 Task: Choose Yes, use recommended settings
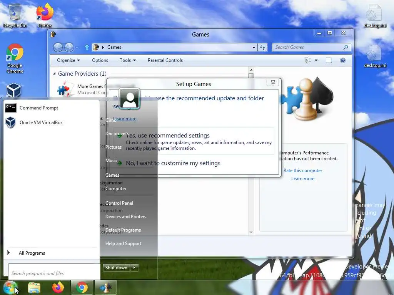194,141
